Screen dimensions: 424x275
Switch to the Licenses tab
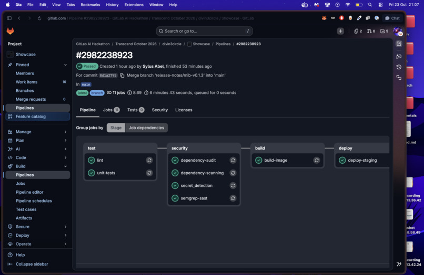(184, 110)
